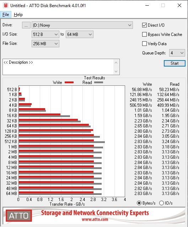Select the Bytes/s radio button

tap(139, 203)
